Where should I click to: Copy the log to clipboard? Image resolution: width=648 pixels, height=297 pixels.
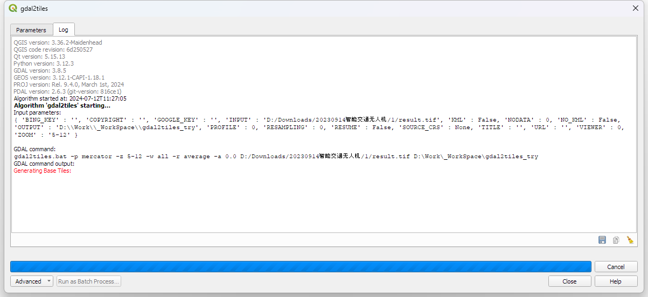click(x=616, y=240)
